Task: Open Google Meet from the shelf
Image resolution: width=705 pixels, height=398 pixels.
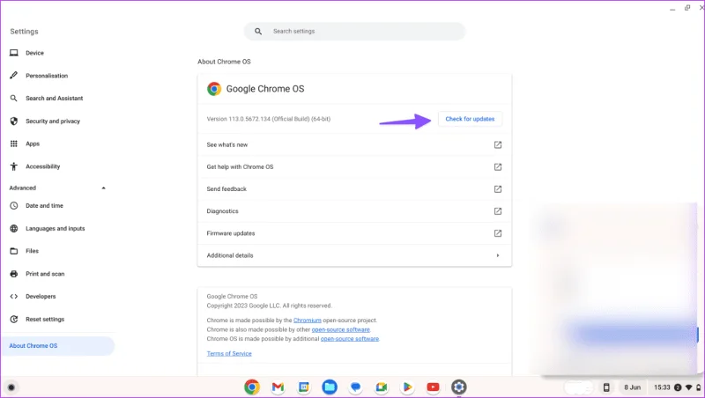Action: 382,387
